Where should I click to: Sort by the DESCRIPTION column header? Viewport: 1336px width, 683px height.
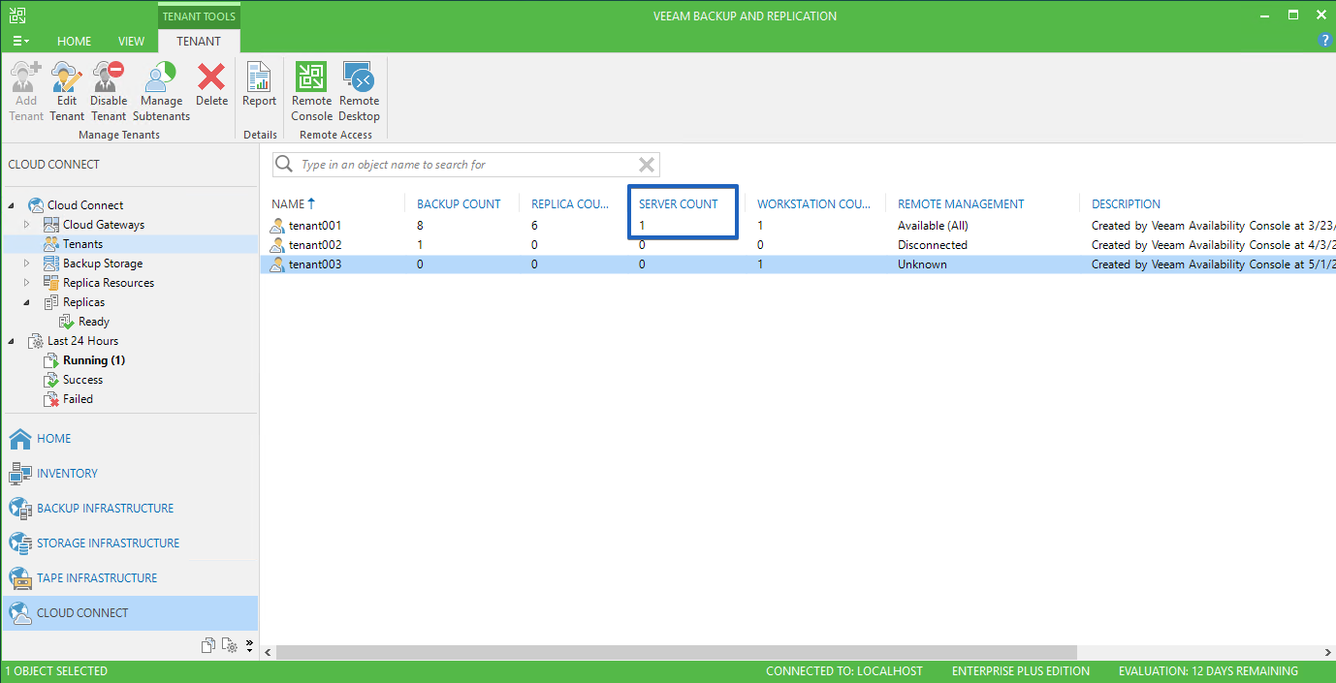[1126, 204]
